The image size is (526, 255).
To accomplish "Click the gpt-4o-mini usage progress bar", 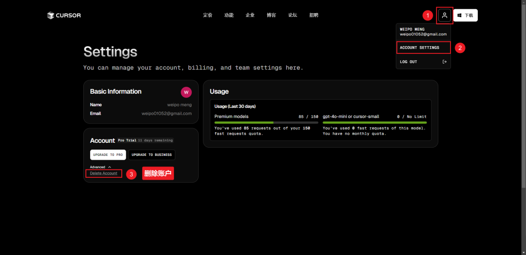I will [374, 122].
